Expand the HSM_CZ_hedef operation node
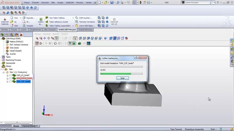The height and width of the screenshot is (131, 234). point(7,75)
